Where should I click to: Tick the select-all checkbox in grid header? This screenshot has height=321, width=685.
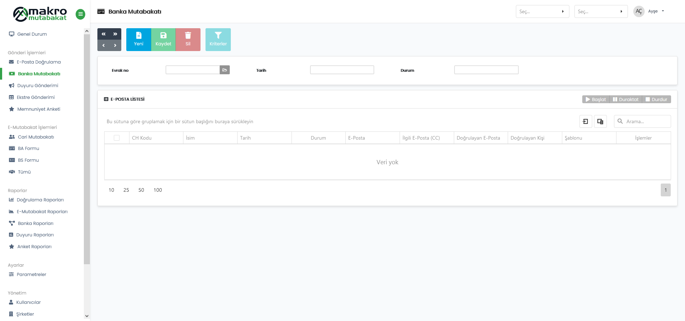click(x=117, y=138)
